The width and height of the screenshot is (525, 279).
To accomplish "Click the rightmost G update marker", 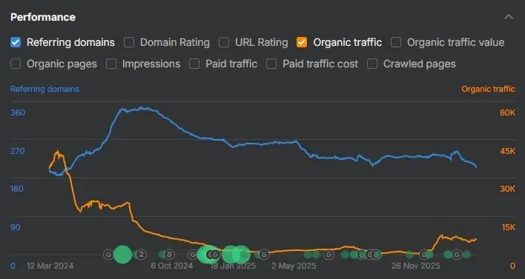I will (x=457, y=255).
